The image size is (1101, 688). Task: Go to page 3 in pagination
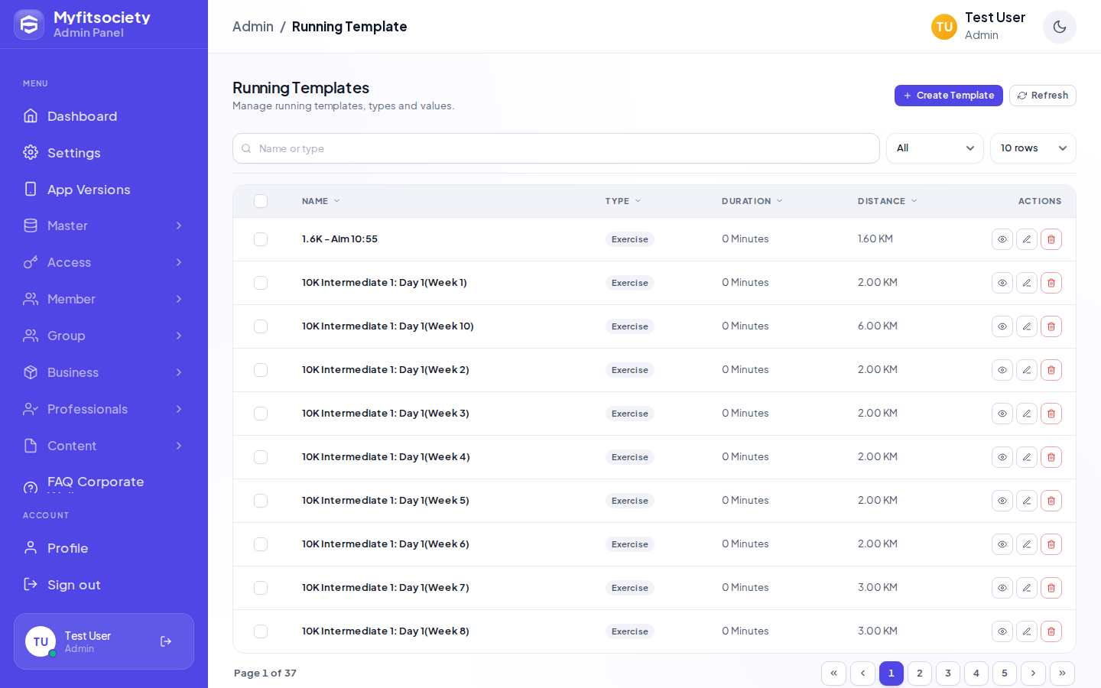[948, 673]
